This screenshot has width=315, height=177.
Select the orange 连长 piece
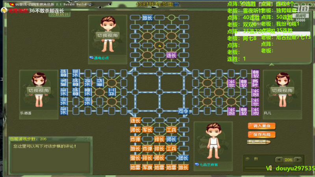(135, 120)
